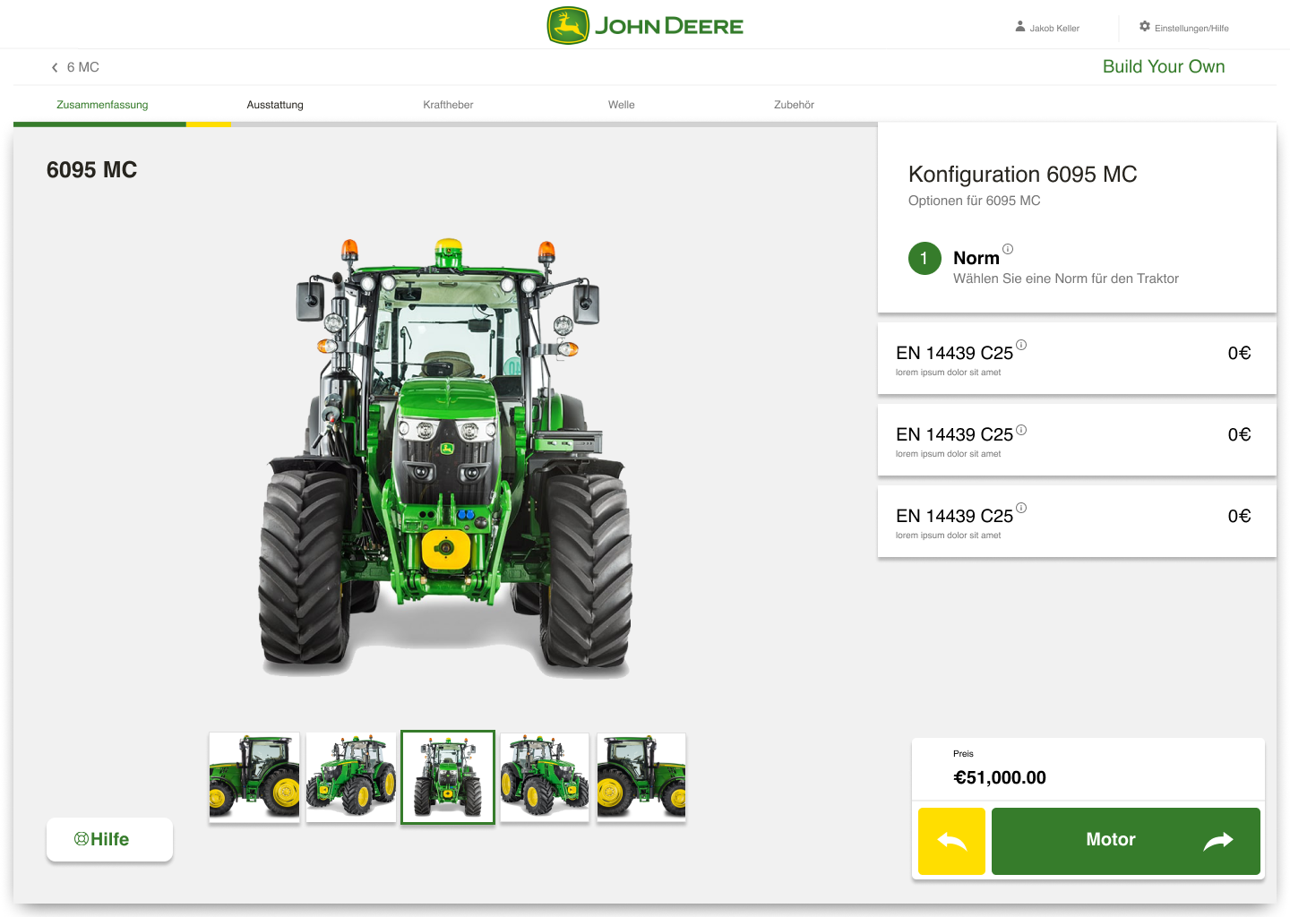Select the first EN 14439 C25 option
This screenshot has height=917, width=1290.
1076,358
